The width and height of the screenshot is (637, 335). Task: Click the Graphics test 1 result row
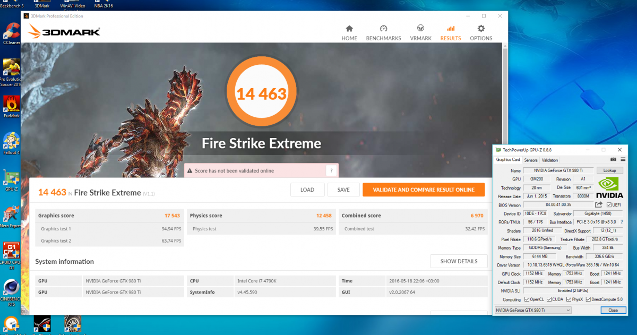[x=110, y=229]
